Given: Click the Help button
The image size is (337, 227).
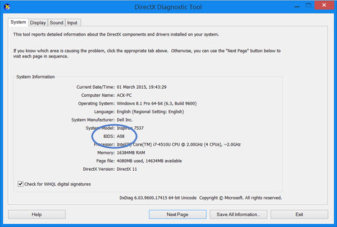Looking at the screenshot, I should pos(37,214).
